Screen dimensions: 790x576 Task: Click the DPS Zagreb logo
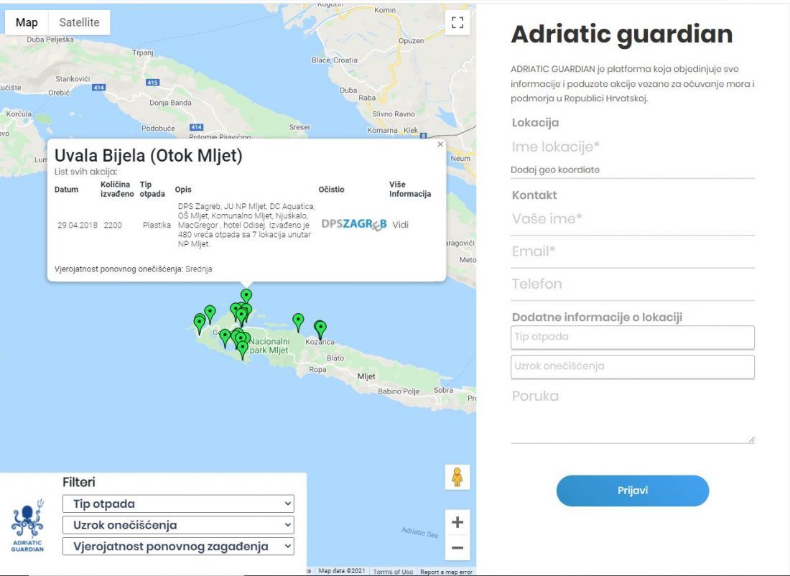tap(353, 224)
